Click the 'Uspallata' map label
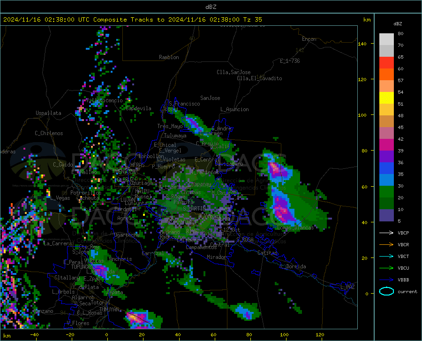 pyautogui.click(x=48, y=113)
